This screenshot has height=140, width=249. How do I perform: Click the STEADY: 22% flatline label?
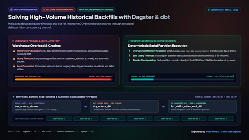click(220, 76)
